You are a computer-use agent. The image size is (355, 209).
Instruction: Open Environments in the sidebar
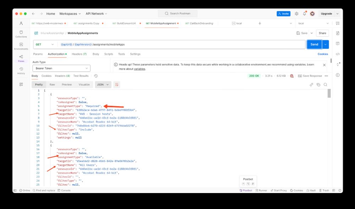21,46
